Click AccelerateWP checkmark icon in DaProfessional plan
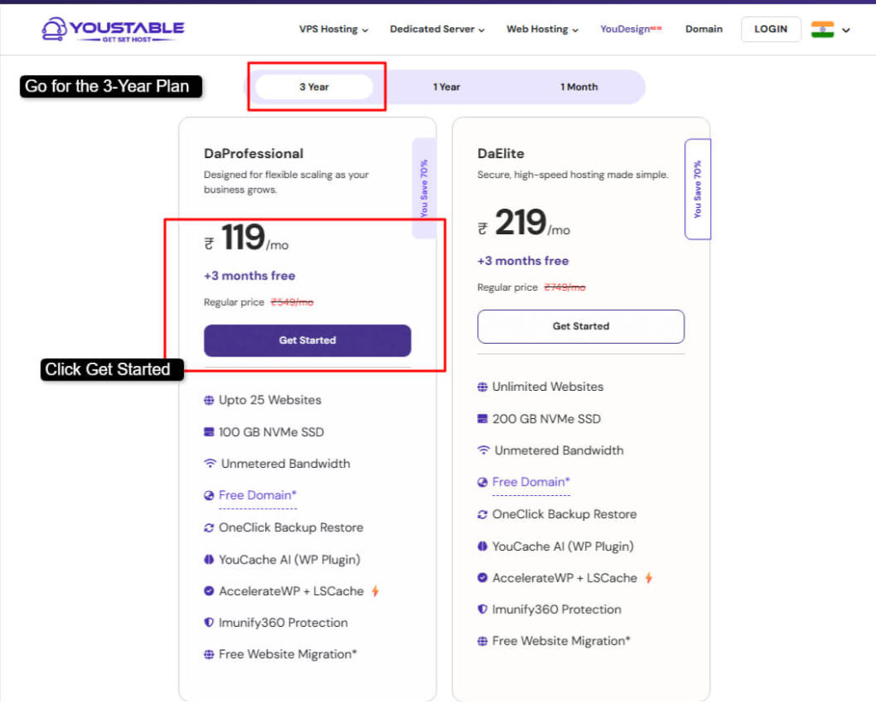The width and height of the screenshot is (876, 703). (209, 591)
